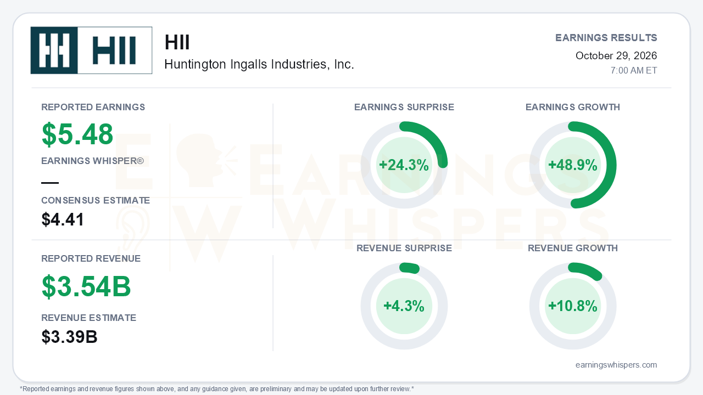The image size is (703, 395).
Task: Click the REVENUE GROWTH heading
Action: point(573,248)
